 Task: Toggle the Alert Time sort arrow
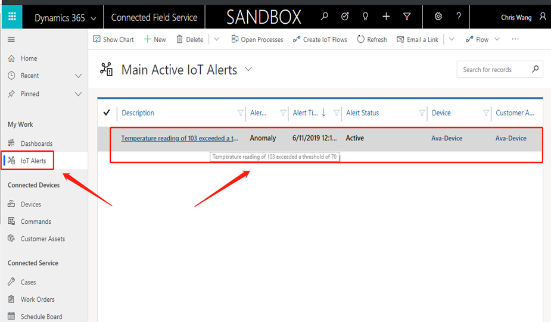pos(323,112)
